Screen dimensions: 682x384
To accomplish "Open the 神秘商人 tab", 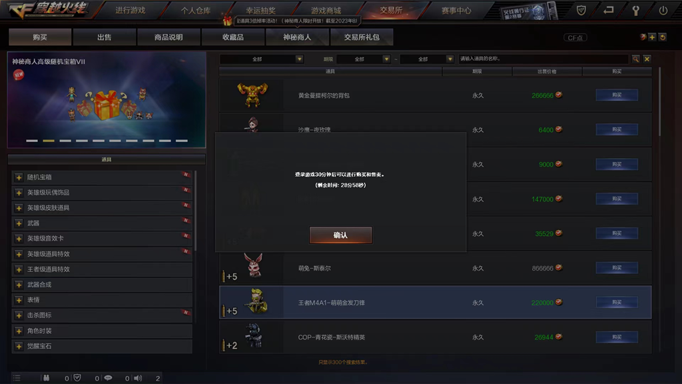I will [x=297, y=37].
